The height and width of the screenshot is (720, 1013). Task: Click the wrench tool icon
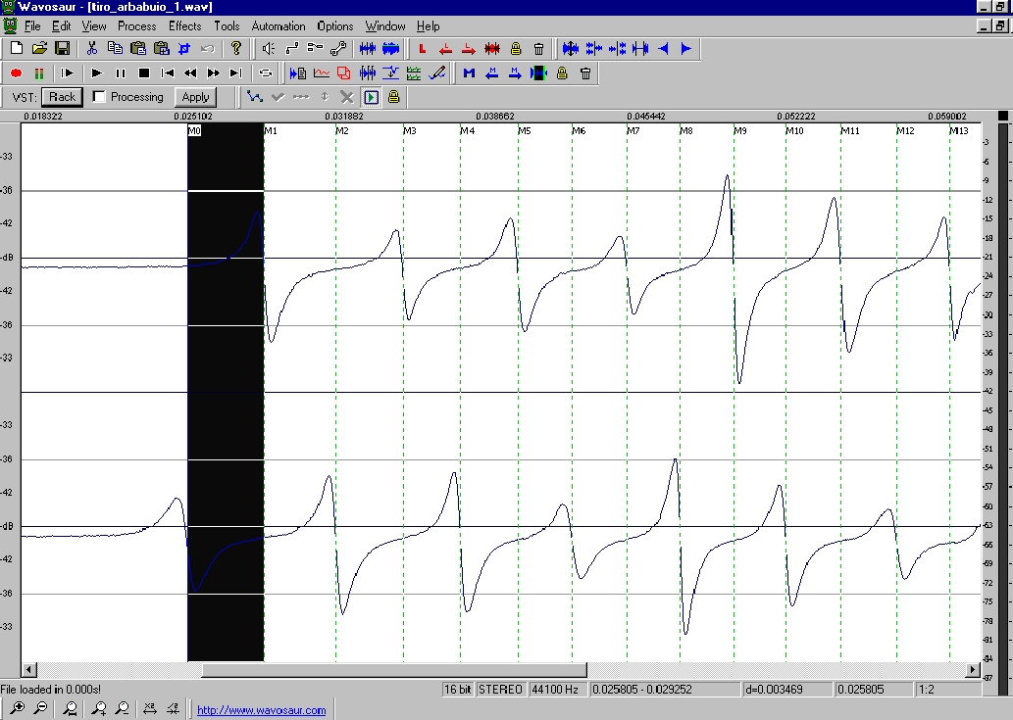(x=338, y=48)
